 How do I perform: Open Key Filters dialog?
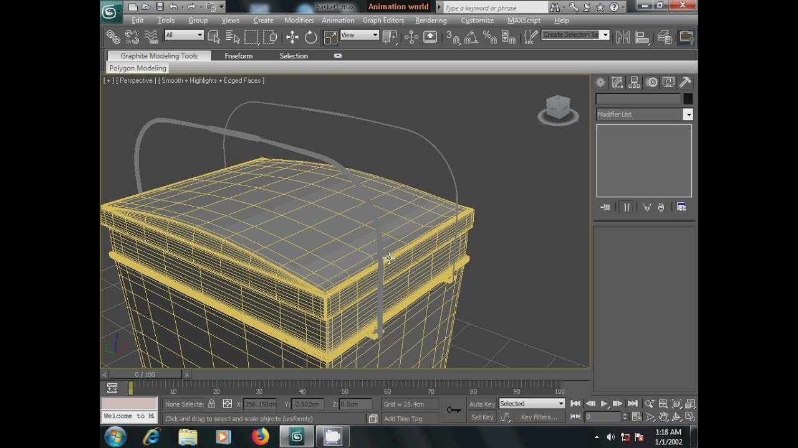[539, 418]
